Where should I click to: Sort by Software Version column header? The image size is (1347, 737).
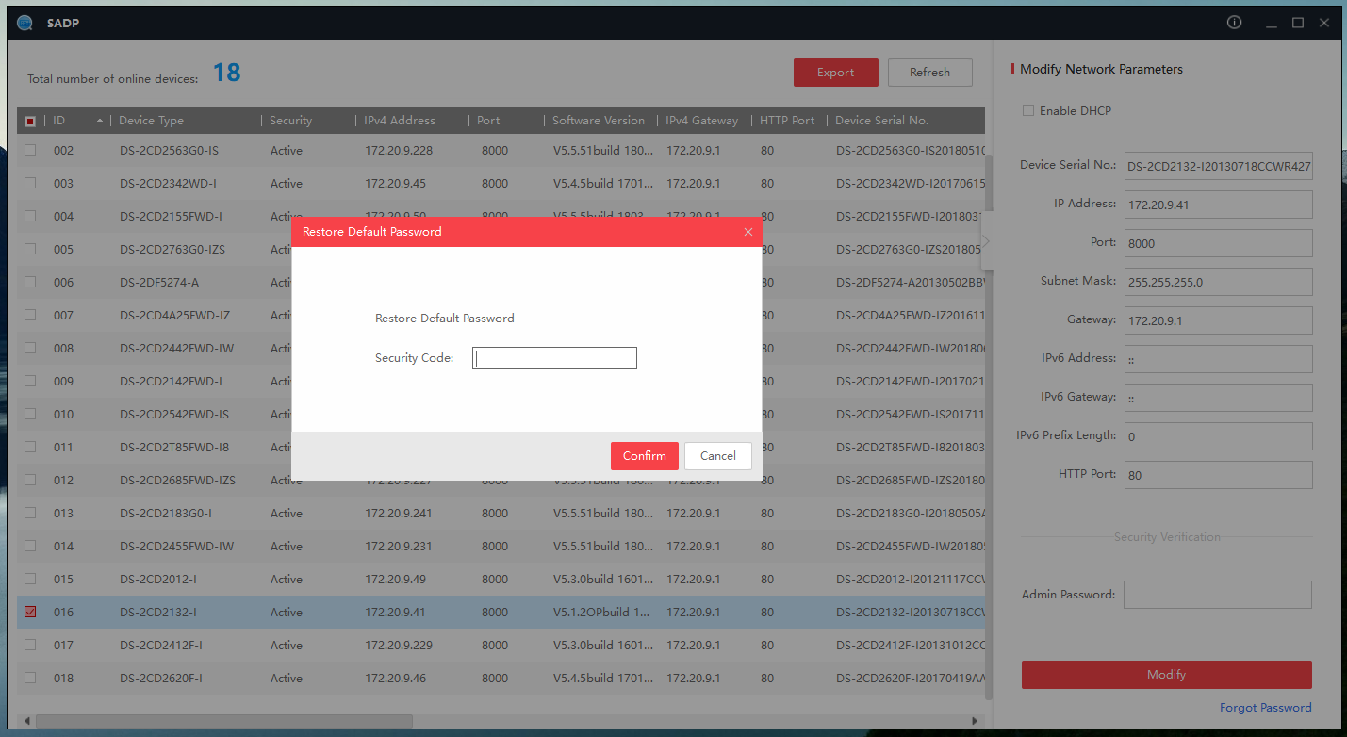pyautogui.click(x=599, y=121)
